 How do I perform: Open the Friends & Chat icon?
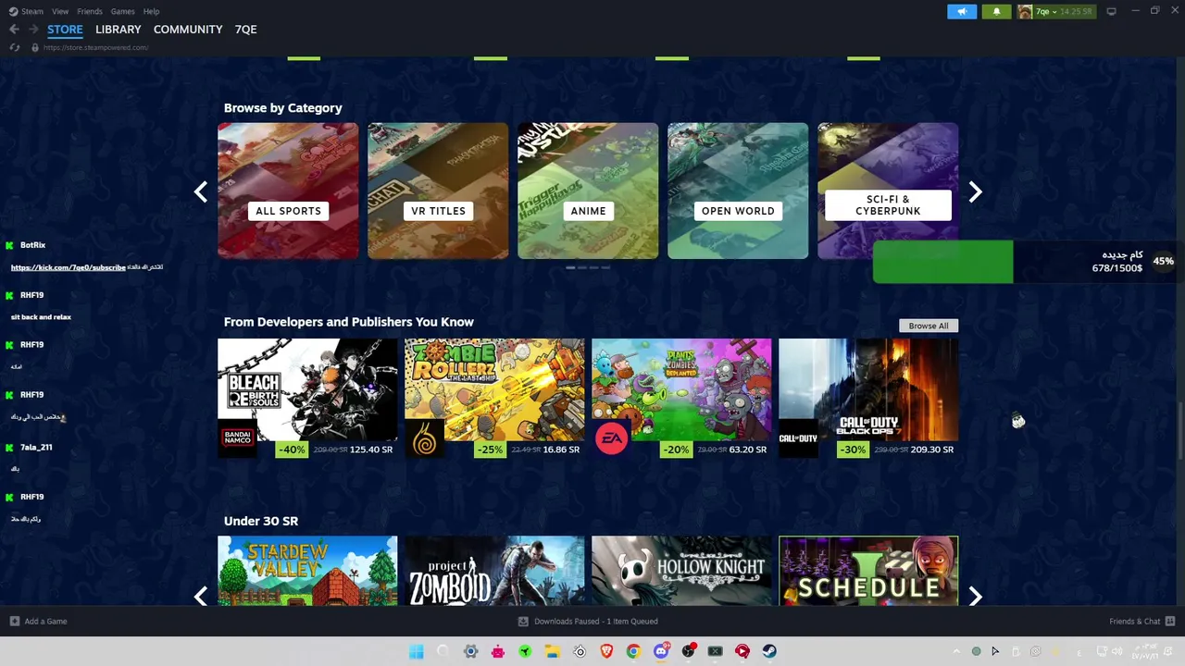(x=1170, y=621)
